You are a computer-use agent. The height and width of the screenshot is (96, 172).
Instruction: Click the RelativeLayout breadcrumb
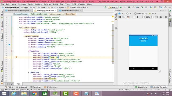coord(39,14)
